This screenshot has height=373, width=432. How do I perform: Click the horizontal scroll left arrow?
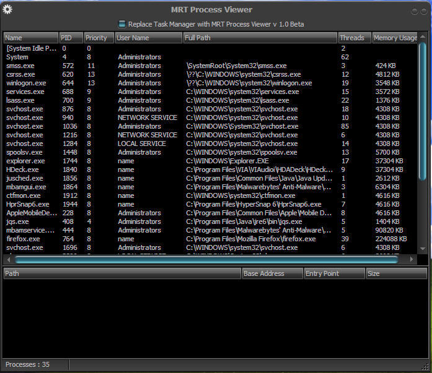(x=9, y=259)
